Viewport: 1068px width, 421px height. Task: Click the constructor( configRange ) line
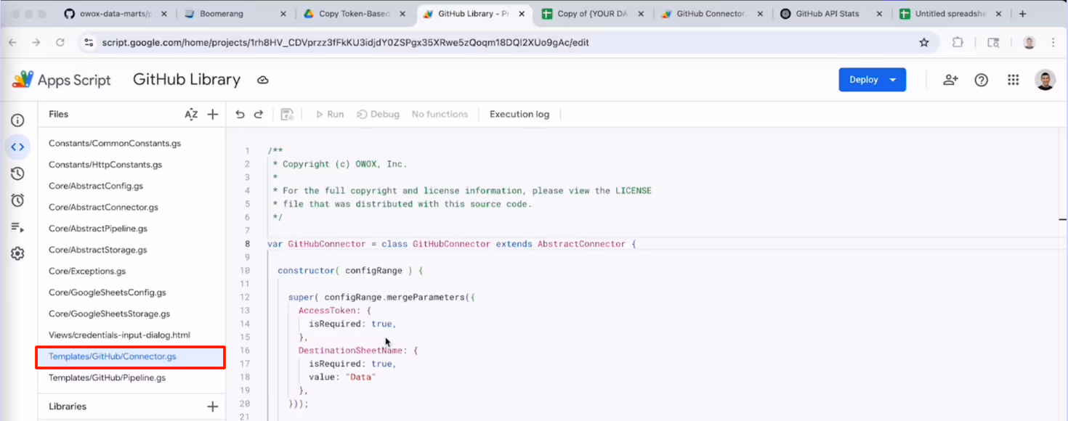pos(350,271)
